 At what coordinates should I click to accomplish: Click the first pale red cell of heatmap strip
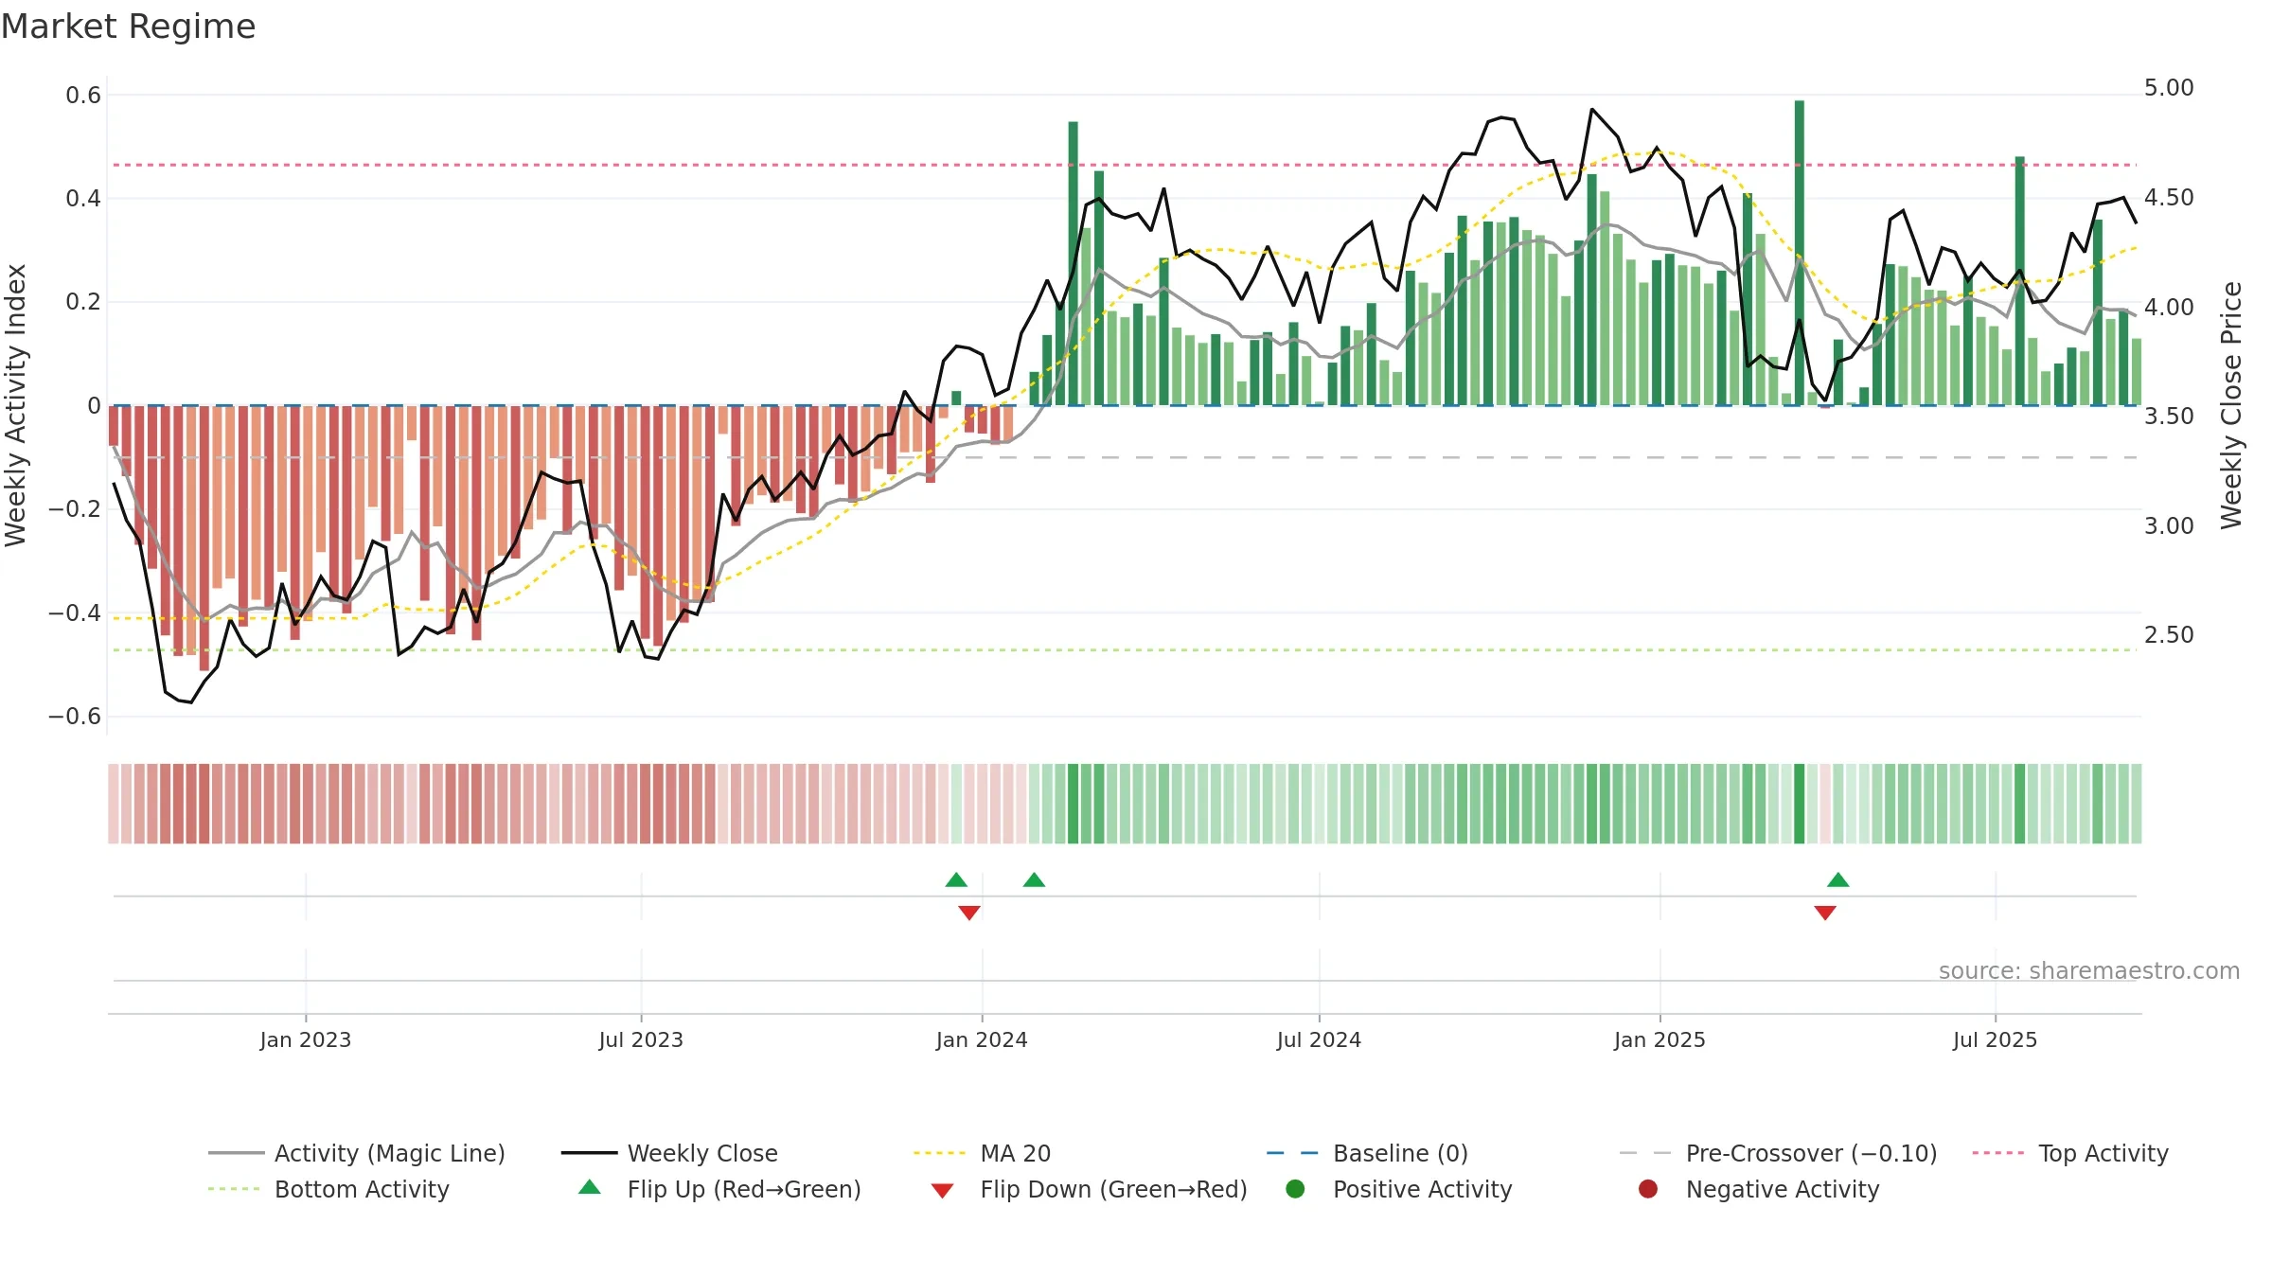tap(114, 804)
